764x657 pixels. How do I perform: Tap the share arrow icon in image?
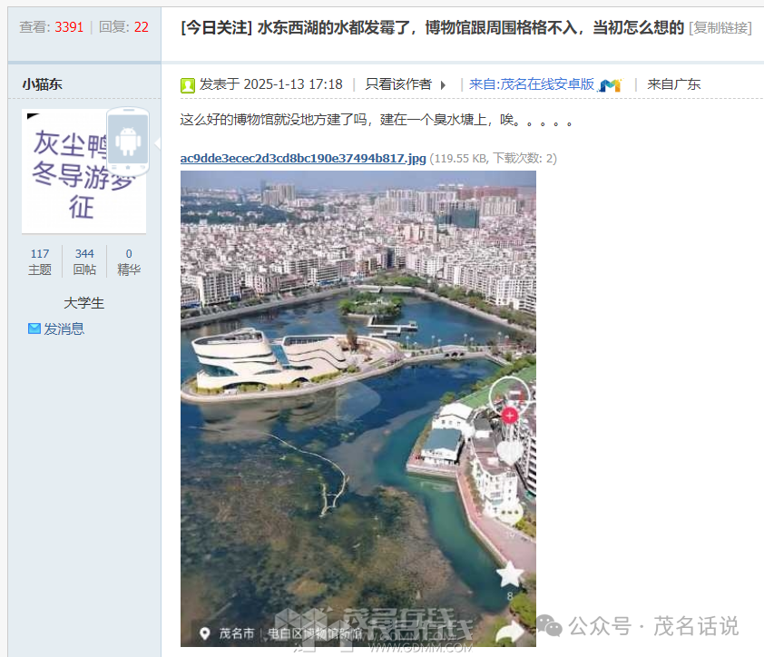click(512, 631)
